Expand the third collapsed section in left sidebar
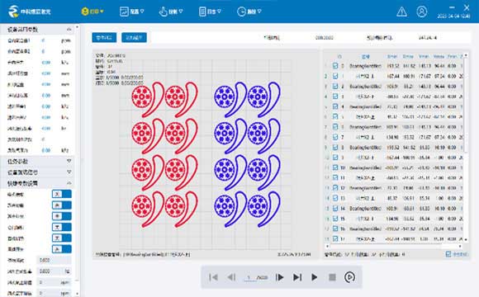This screenshot has width=479, height=297. tap(39, 172)
